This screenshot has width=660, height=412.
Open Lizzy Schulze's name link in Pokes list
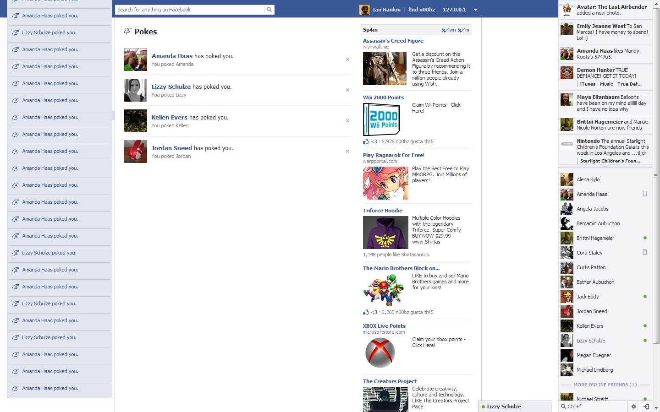[x=171, y=87]
